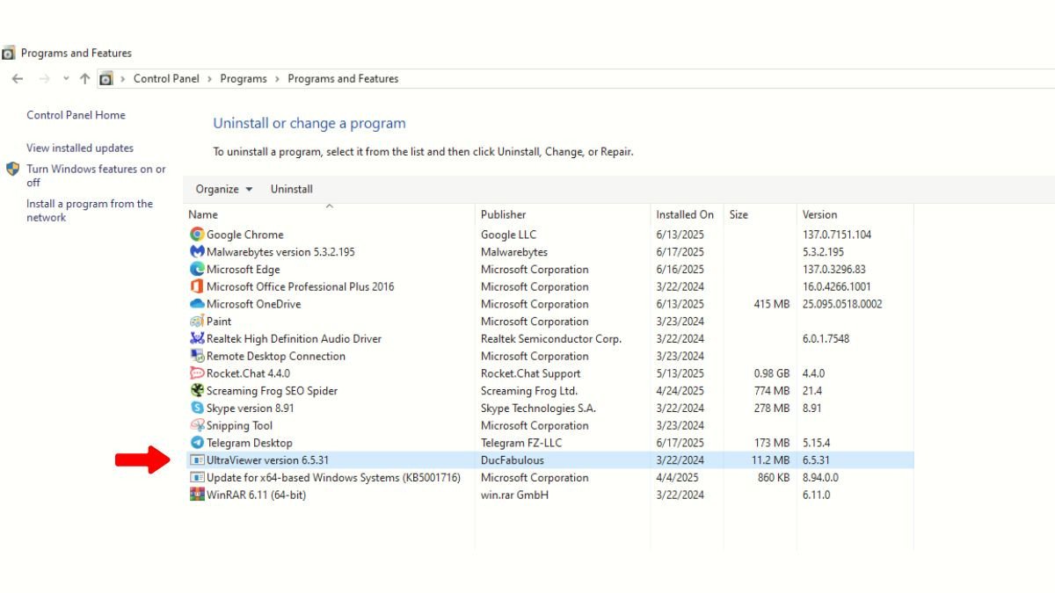Screen dimensions: 1055x593
Task: Select the Microsoft Office Professional Plus icon
Action: click(197, 286)
